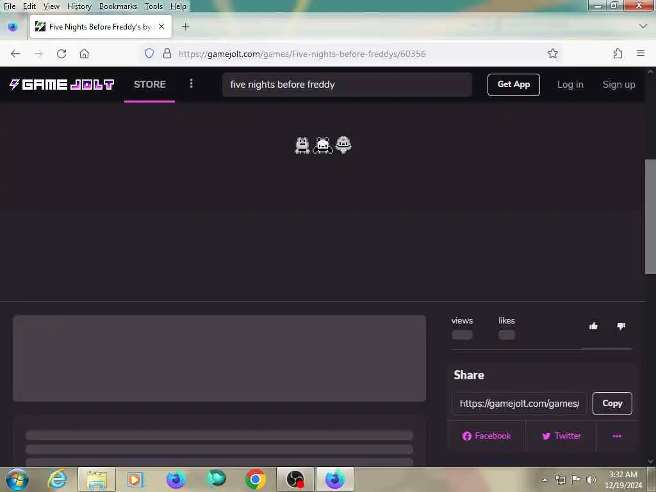Click the scrollbar down arrow
The height and width of the screenshot is (492, 656).
[x=650, y=461]
